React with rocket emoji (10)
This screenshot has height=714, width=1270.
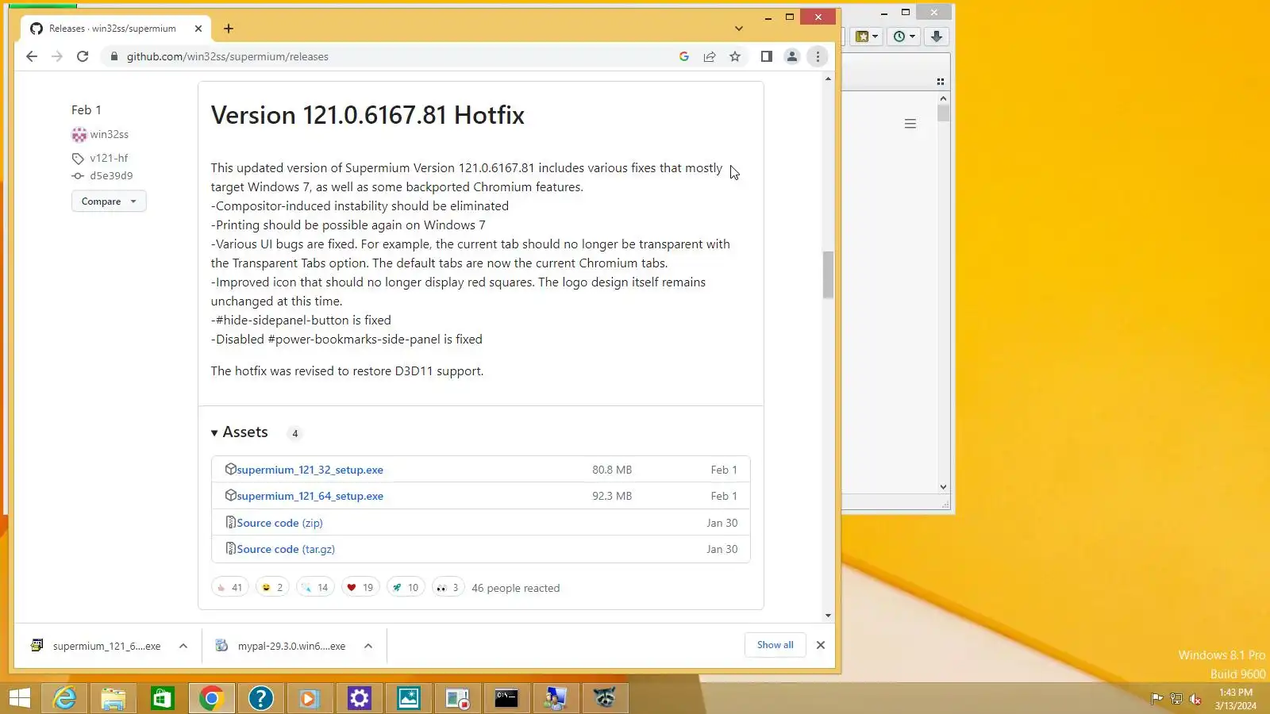[406, 588]
